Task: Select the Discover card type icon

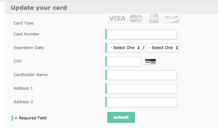Action: (x=171, y=18)
